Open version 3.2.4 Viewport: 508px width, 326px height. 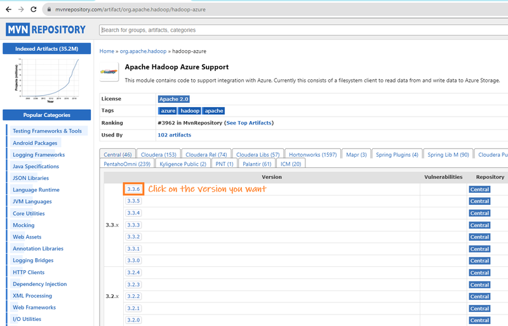[x=133, y=273]
